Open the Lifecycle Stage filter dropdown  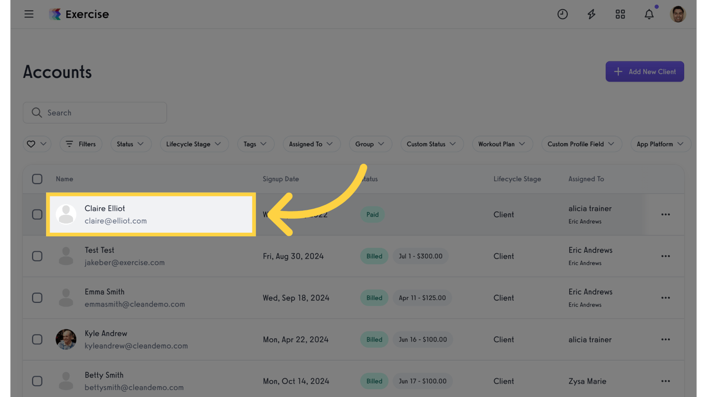(x=194, y=144)
